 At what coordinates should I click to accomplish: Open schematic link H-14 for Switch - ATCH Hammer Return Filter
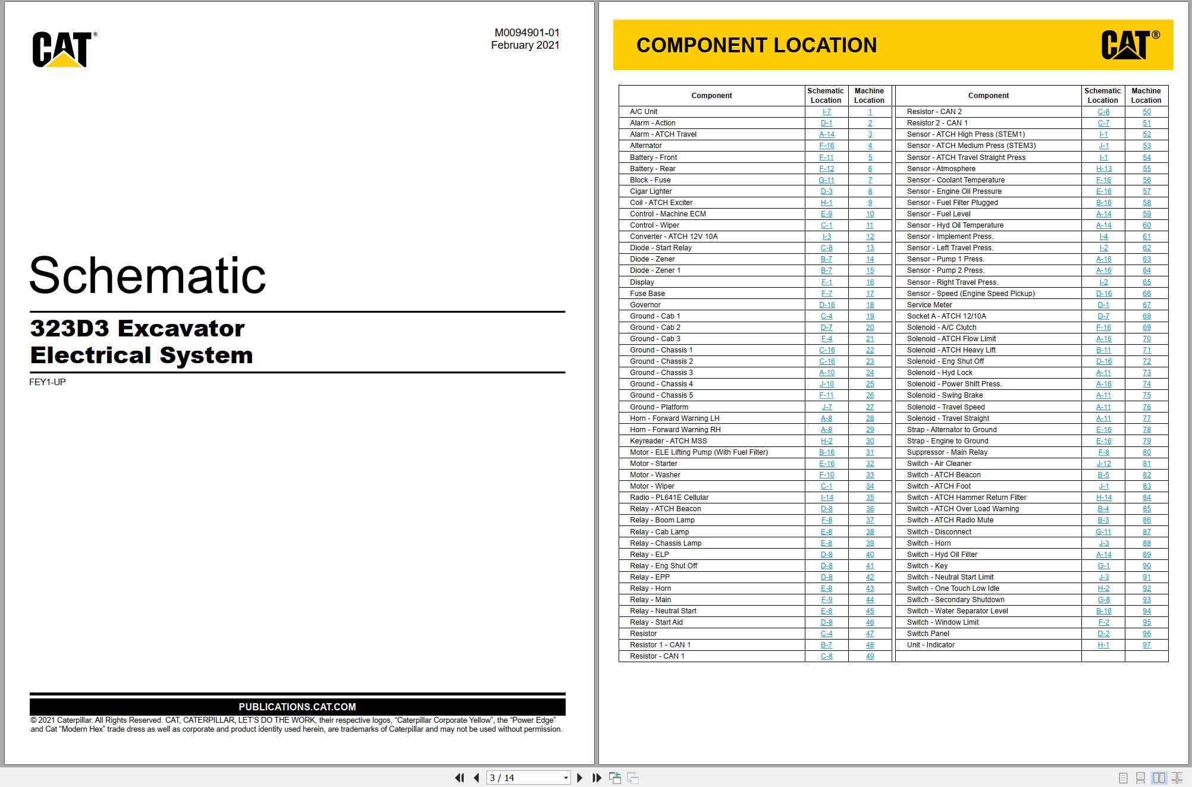click(x=1103, y=498)
